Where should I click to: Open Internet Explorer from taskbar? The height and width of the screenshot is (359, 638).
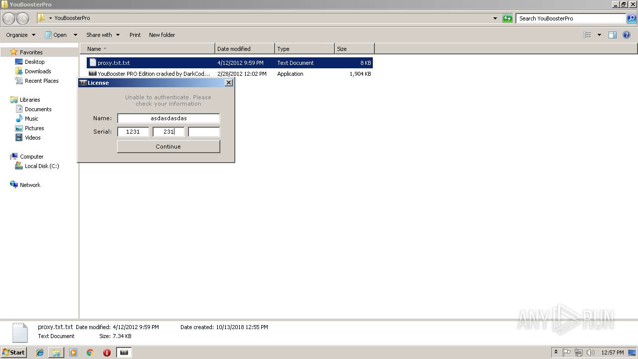point(40,353)
